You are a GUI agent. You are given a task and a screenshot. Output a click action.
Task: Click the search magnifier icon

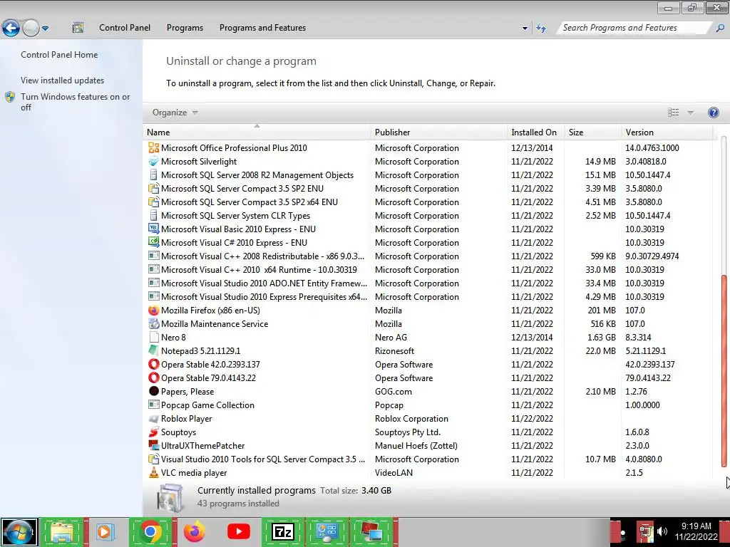pyautogui.click(x=720, y=28)
